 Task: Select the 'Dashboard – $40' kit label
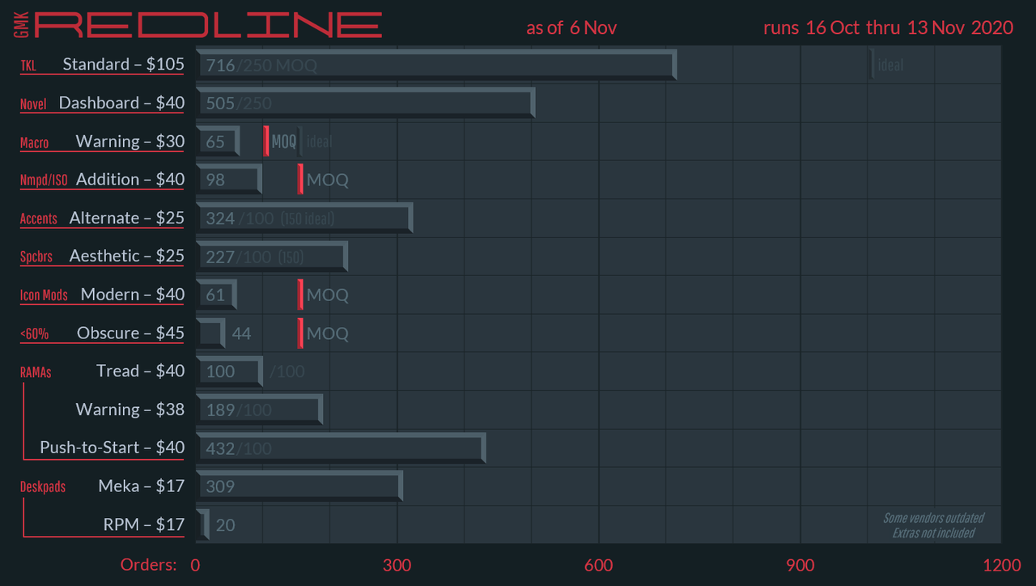pyautogui.click(x=121, y=103)
